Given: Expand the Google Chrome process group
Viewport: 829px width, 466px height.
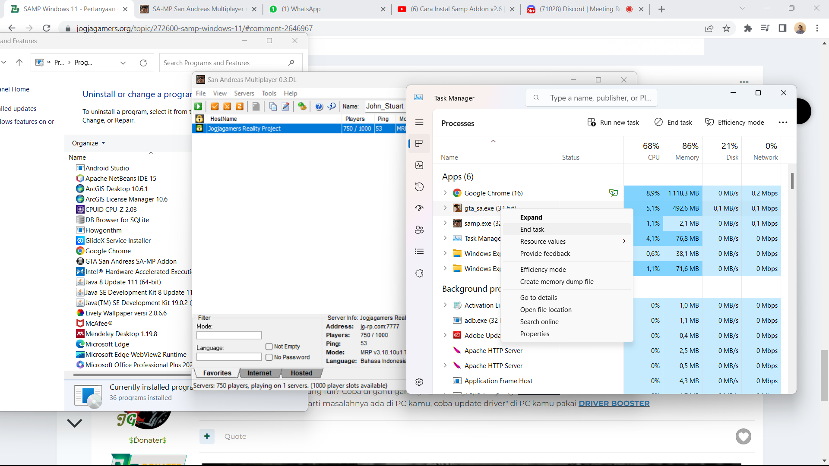Looking at the screenshot, I should (445, 193).
